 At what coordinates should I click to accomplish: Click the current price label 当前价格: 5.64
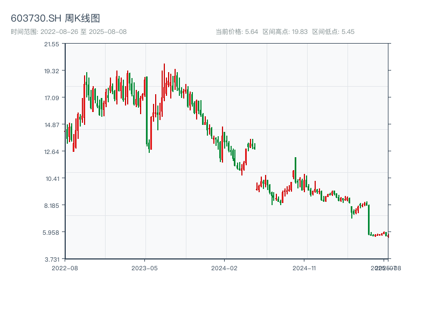[x=237, y=32]
